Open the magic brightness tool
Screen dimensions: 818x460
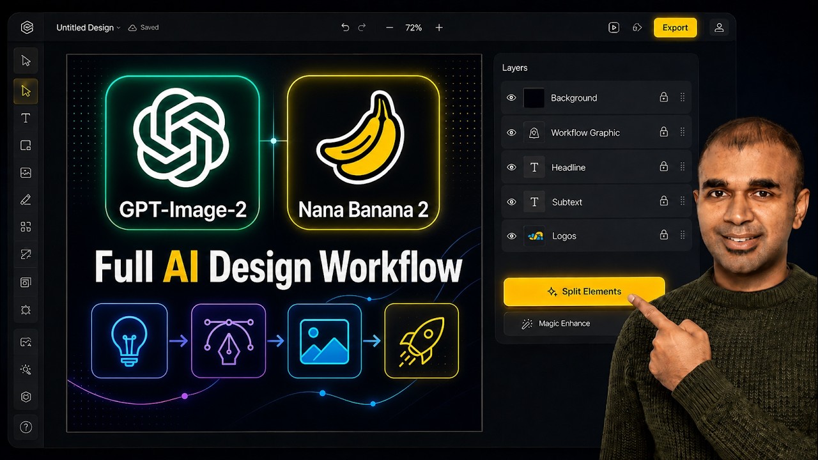click(26, 369)
